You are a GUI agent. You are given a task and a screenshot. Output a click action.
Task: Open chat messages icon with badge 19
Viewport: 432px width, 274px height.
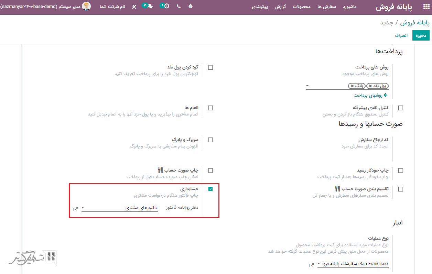click(148, 6)
